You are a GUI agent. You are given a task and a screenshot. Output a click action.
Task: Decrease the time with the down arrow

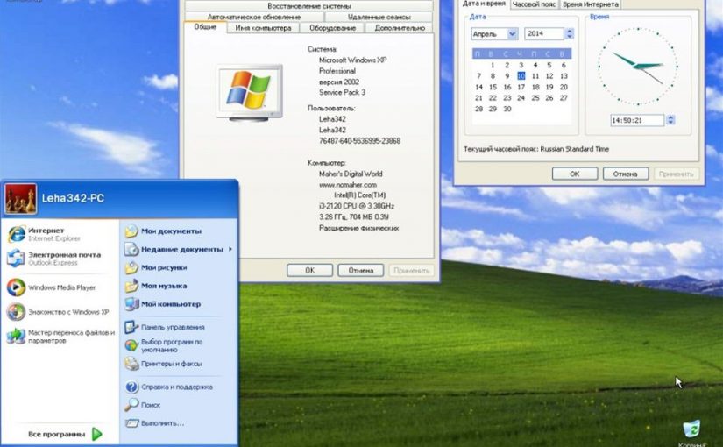click(x=671, y=123)
